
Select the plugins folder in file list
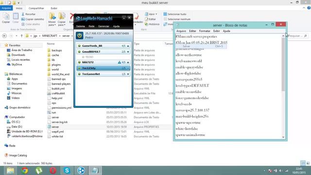[56, 65]
